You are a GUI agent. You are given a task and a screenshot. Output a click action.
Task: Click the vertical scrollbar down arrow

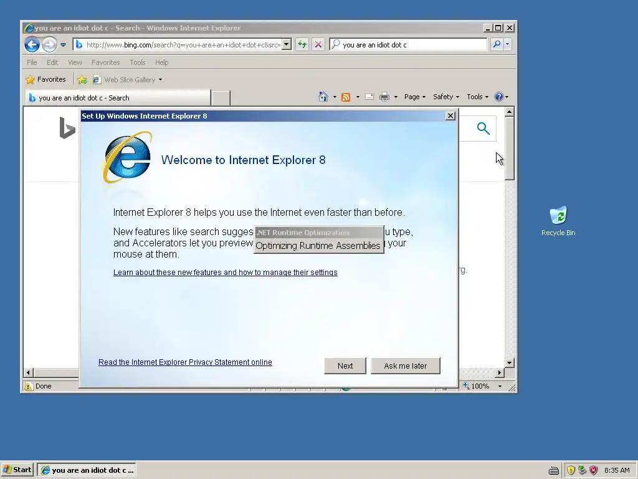point(510,362)
